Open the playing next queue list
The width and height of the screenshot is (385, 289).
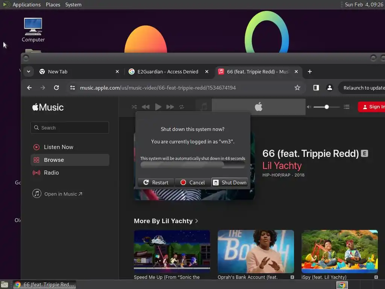coord(346,107)
